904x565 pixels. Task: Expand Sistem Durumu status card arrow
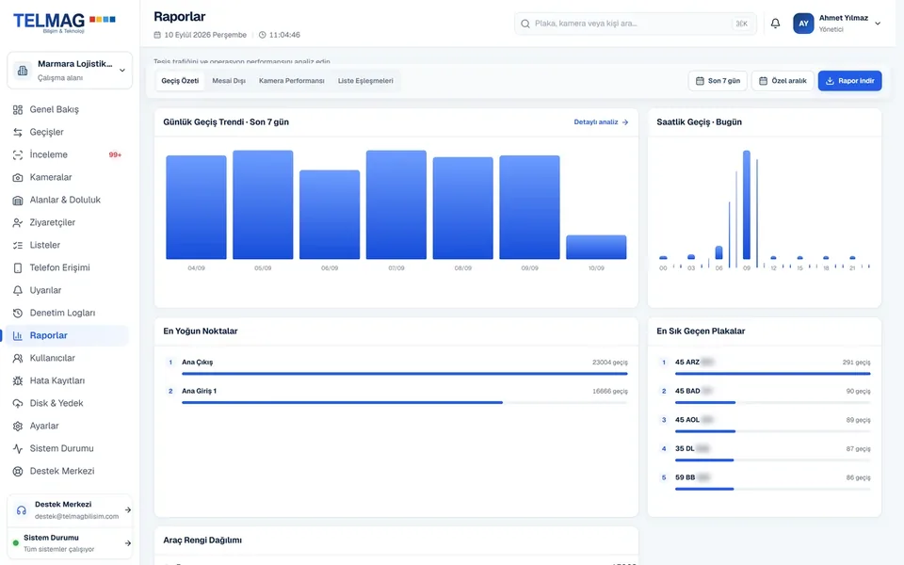tap(128, 543)
